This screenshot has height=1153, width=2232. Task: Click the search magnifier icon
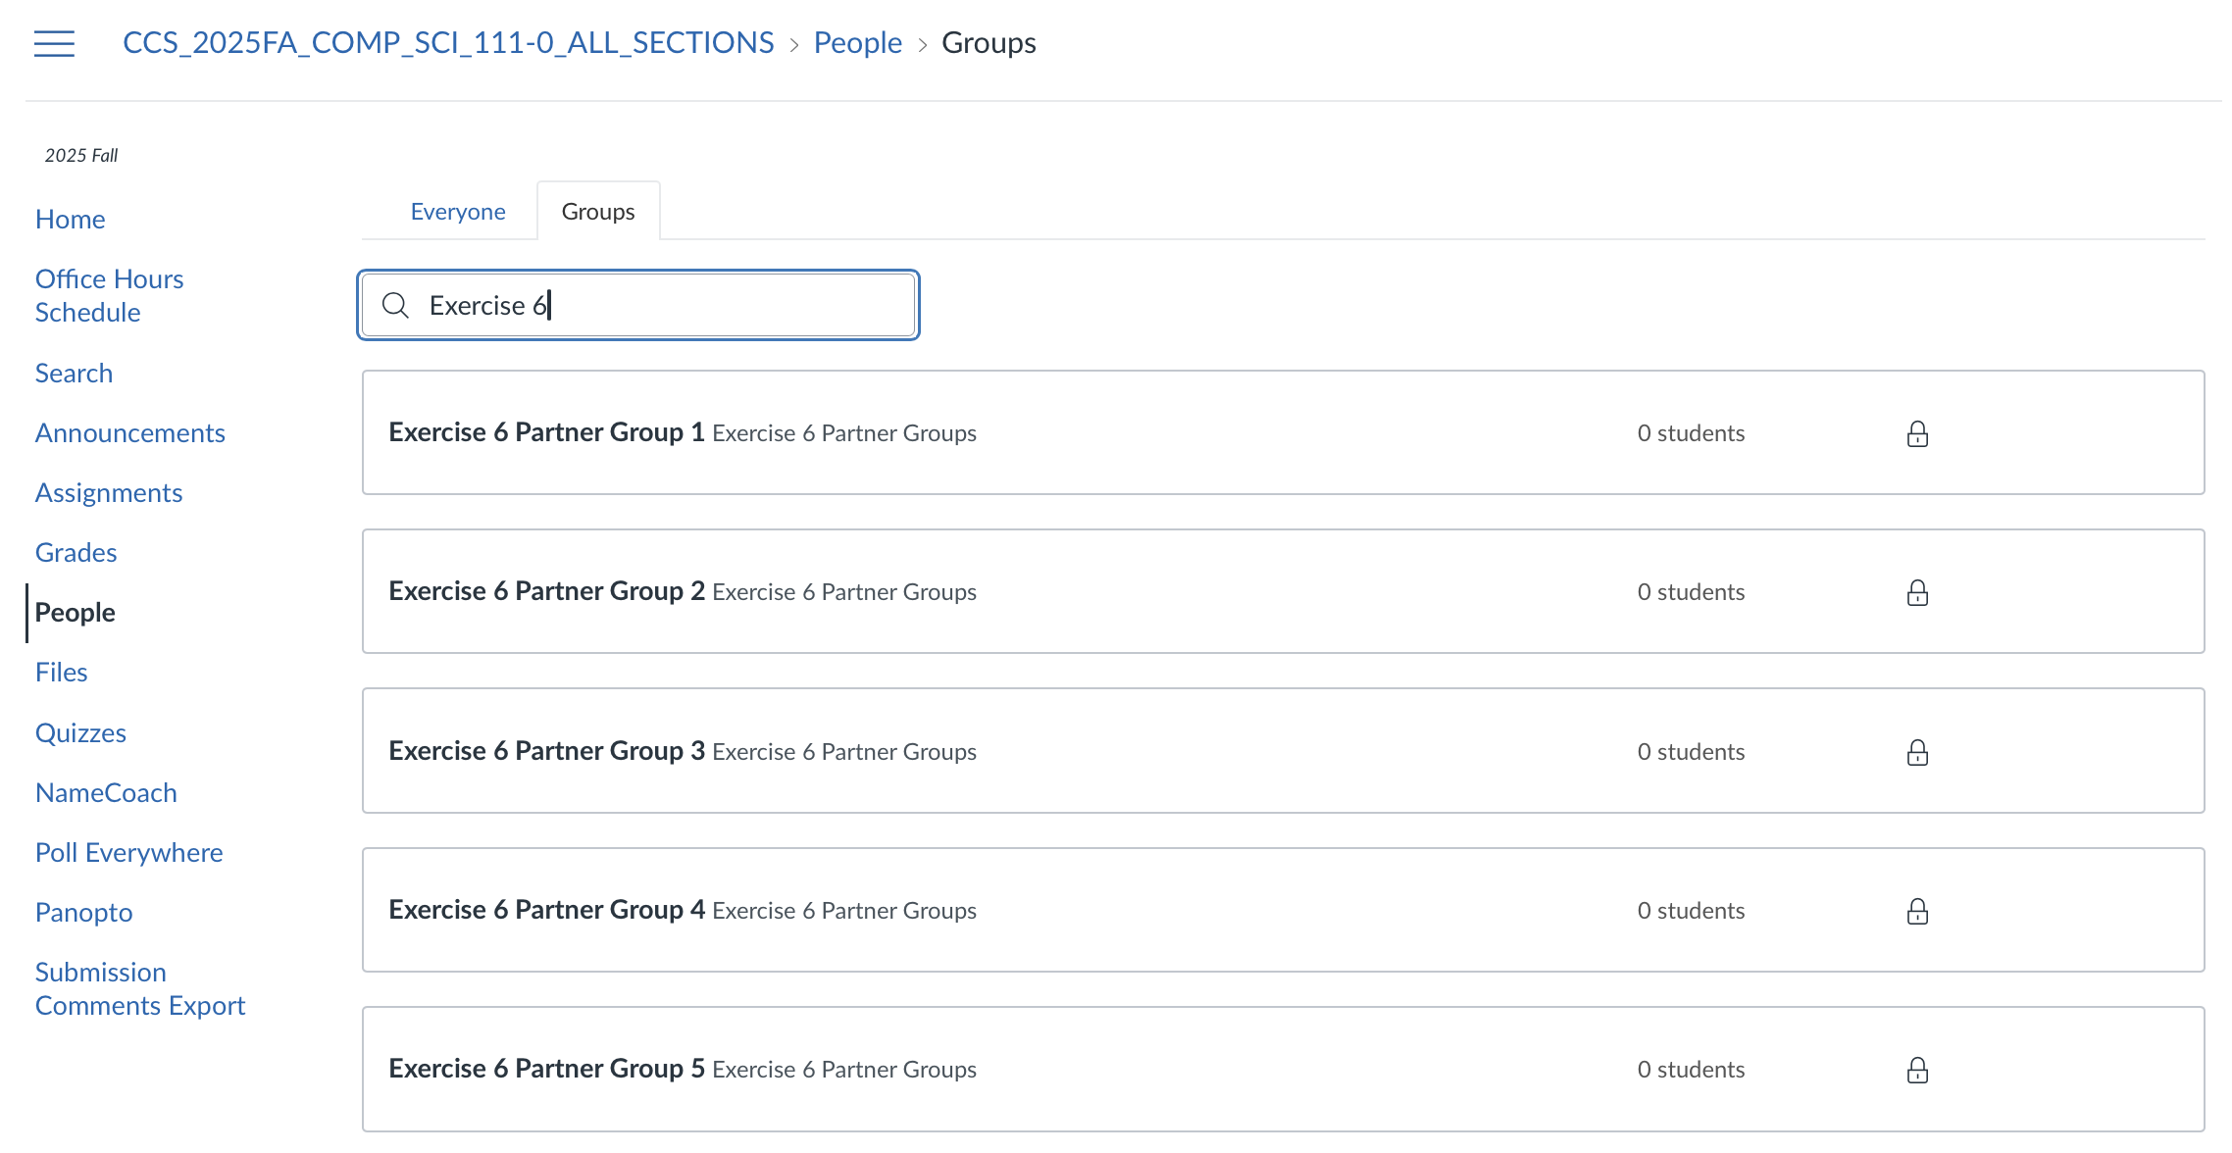tap(395, 306)
